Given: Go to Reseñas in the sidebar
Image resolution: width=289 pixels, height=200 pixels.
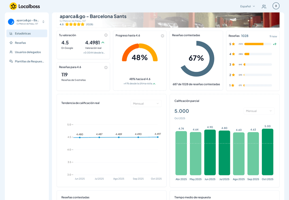Looking at the screenshot, I should tap(20, 43).
